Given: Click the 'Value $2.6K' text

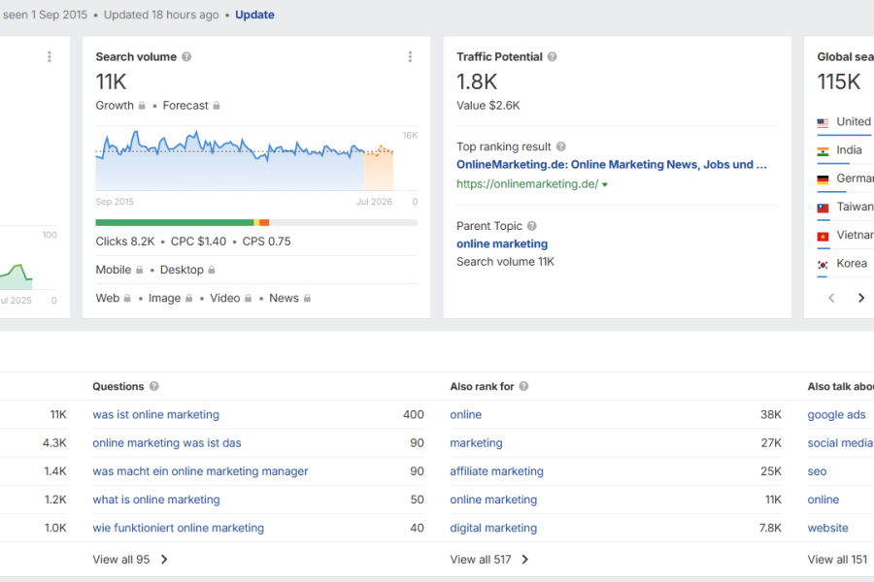Looking at the screenshot, I should 488,106.
